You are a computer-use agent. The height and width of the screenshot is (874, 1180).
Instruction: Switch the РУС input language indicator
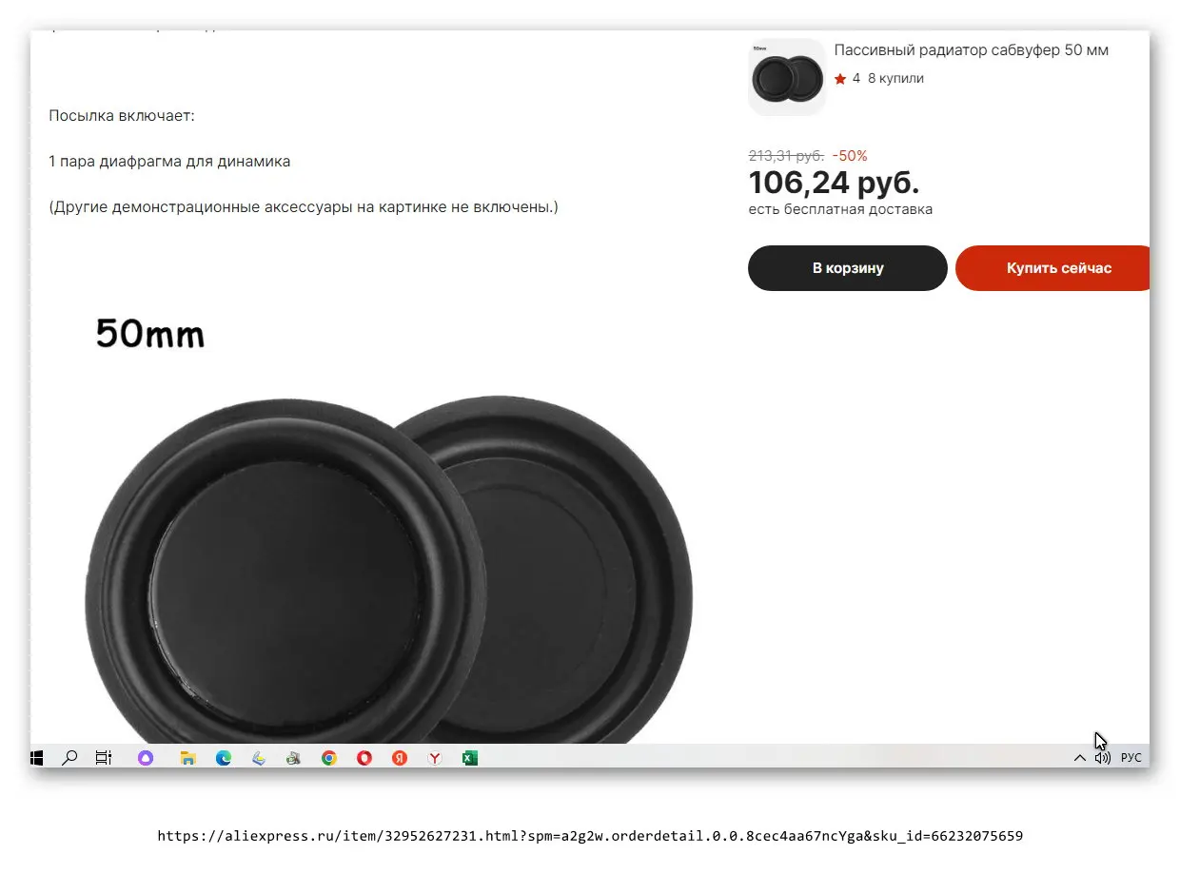[x=1131, y=758]
